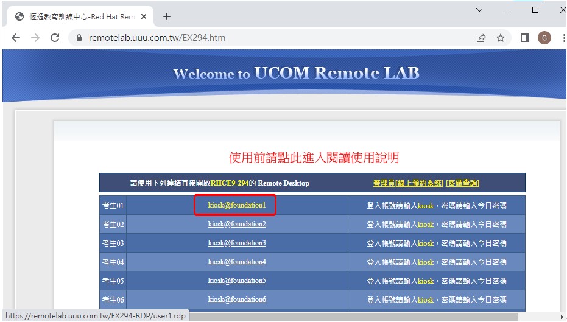The width and height of the screenshot is (567, 322).
Task: Open the password query link
Action: (x=463, y=183)
